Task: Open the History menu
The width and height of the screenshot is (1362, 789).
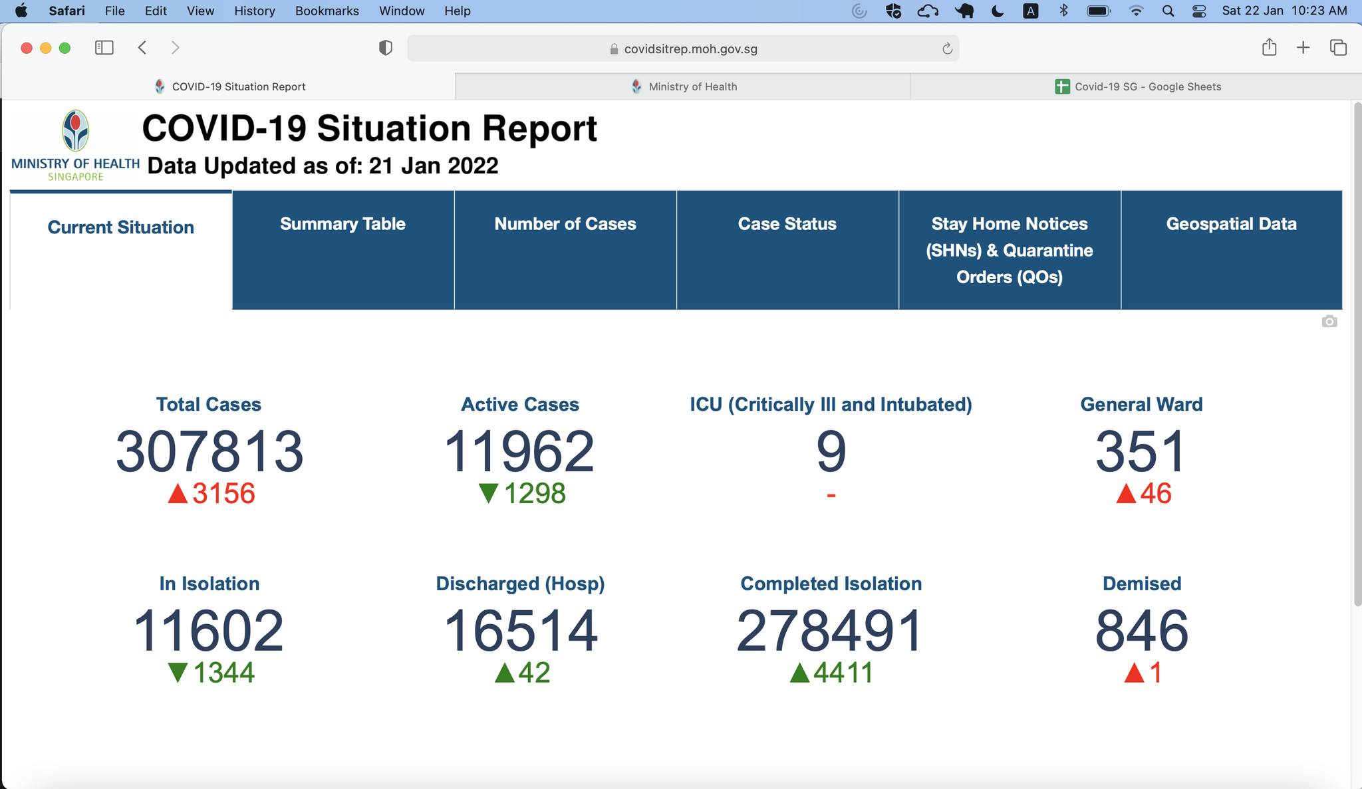Action: click(253, 11)
